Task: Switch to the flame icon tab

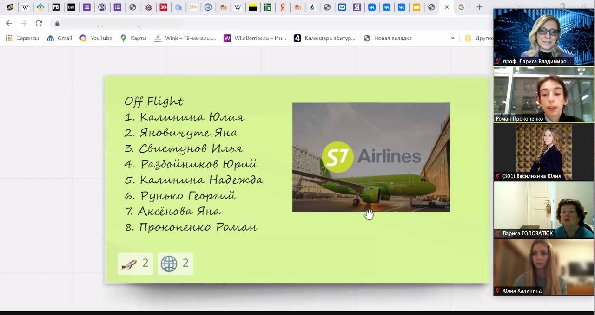Action: coord(312,7)
